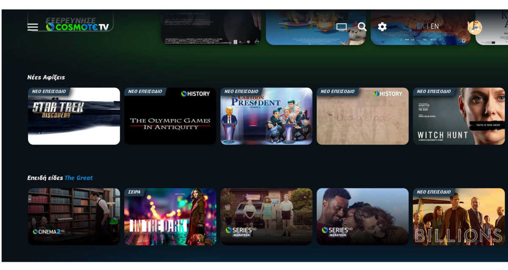This screenshot has height=270, width=508.
Task: Open the History card with sand writing
Action: [x=363, y=116]
